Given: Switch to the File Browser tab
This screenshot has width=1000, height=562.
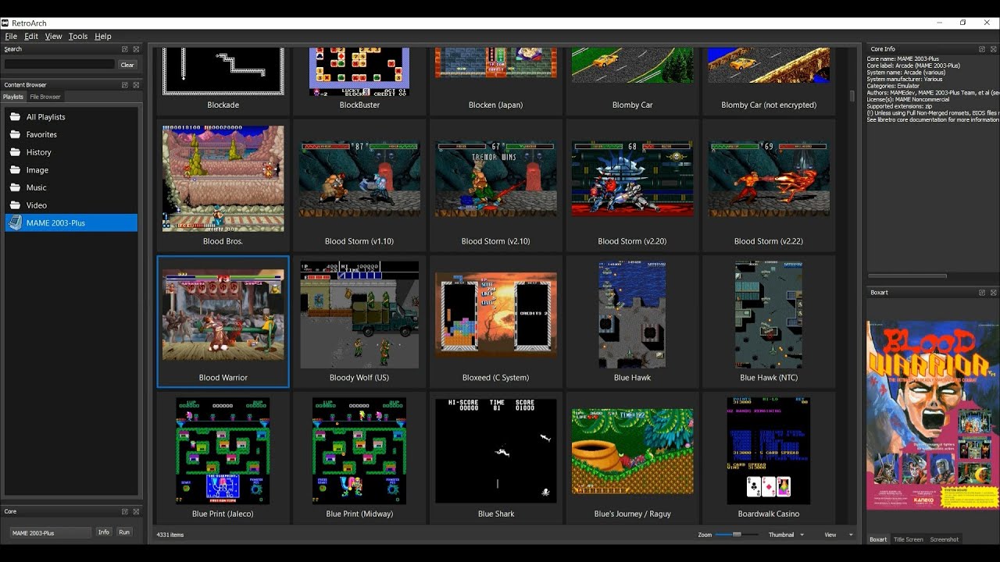Looking at the screenshot, I should (x=45, y=97).
